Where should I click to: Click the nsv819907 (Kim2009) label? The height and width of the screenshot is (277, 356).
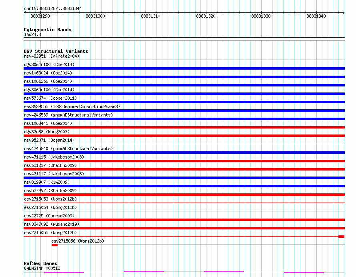[47, 182]
